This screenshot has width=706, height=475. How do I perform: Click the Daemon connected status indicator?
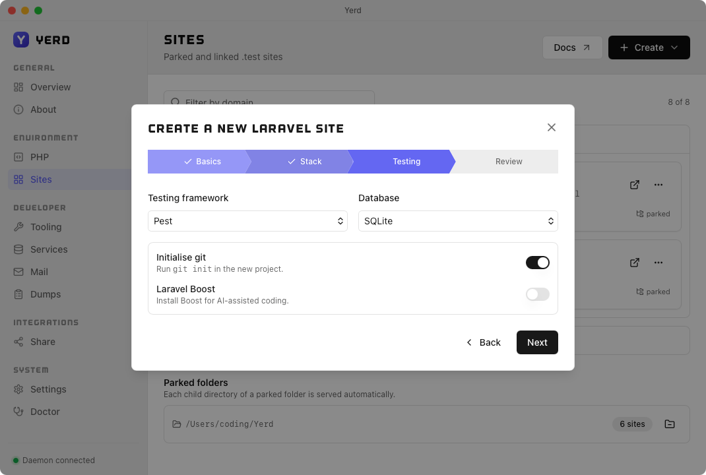(x=54, y=460)
